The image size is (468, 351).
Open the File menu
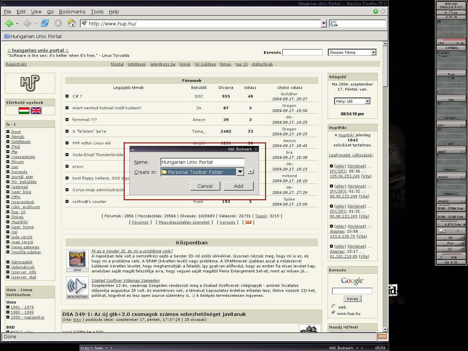8,12
